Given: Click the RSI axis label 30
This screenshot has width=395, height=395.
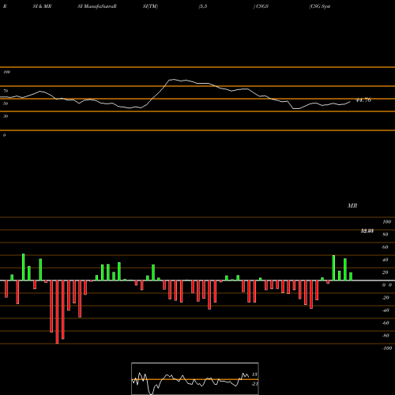Looking at the screenshot, I should tap(6, 116).
